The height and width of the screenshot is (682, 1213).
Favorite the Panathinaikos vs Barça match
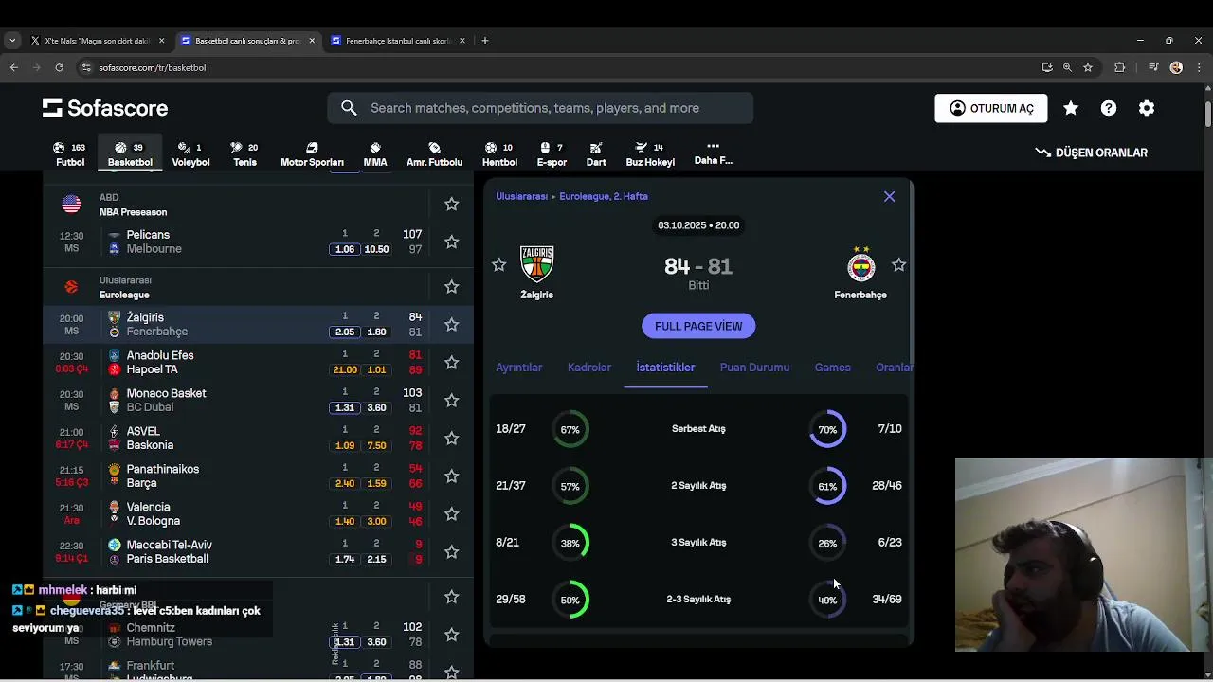452,476
